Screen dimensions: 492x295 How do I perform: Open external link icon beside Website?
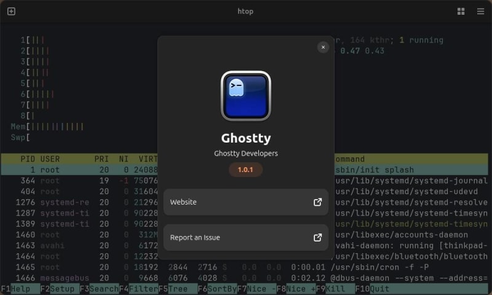[317, 202]
